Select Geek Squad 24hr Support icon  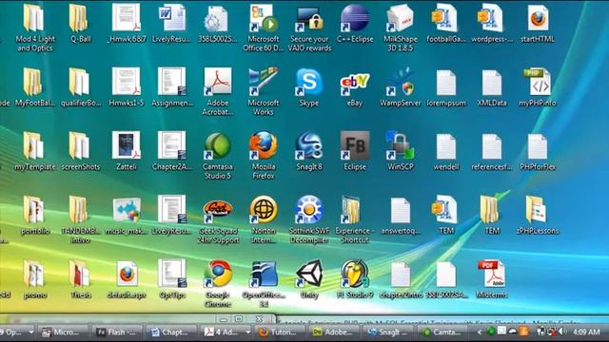[x=218, y=210]
